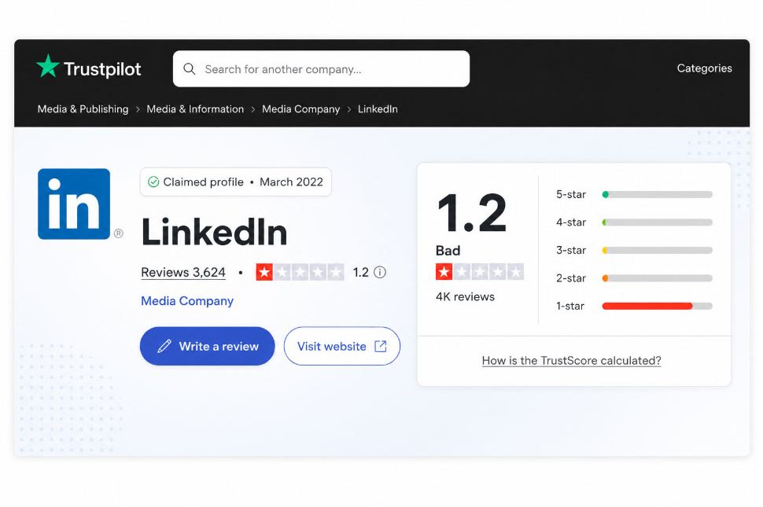Filter by the 5-star rating bar

click(x=657, y=194)
